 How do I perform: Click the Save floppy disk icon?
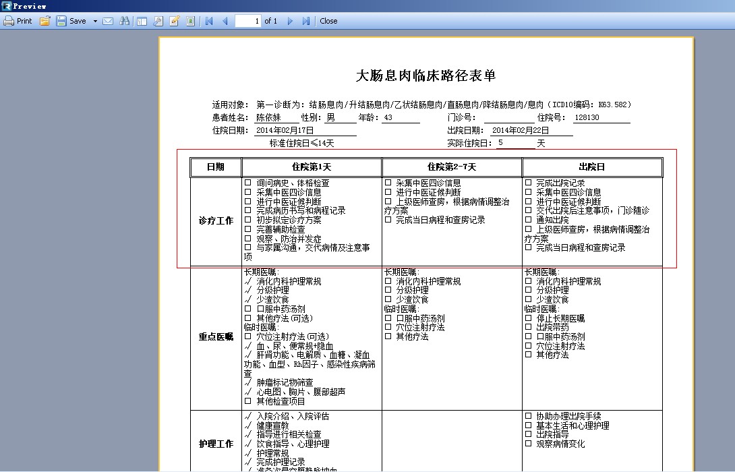pyautogui.click(x=61, y=21)
